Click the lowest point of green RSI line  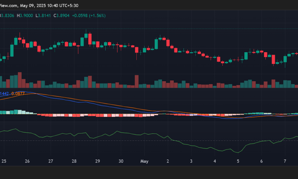pos(238,153)
